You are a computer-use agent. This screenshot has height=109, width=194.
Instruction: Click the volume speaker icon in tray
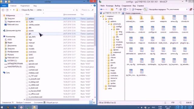pos(142,107)
